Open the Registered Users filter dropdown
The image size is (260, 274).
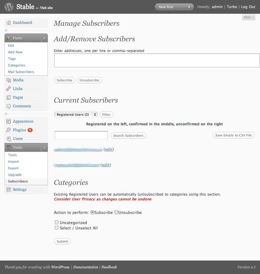pyautogui.click(x=76, y=115)
